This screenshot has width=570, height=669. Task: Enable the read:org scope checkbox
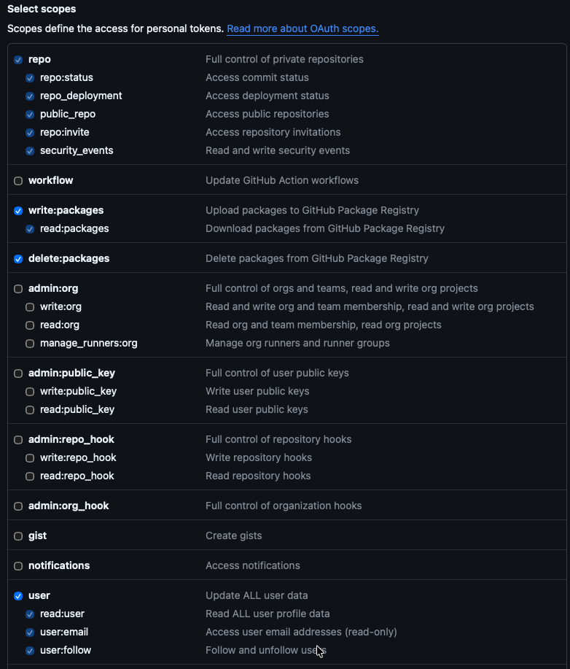(30, 325)
